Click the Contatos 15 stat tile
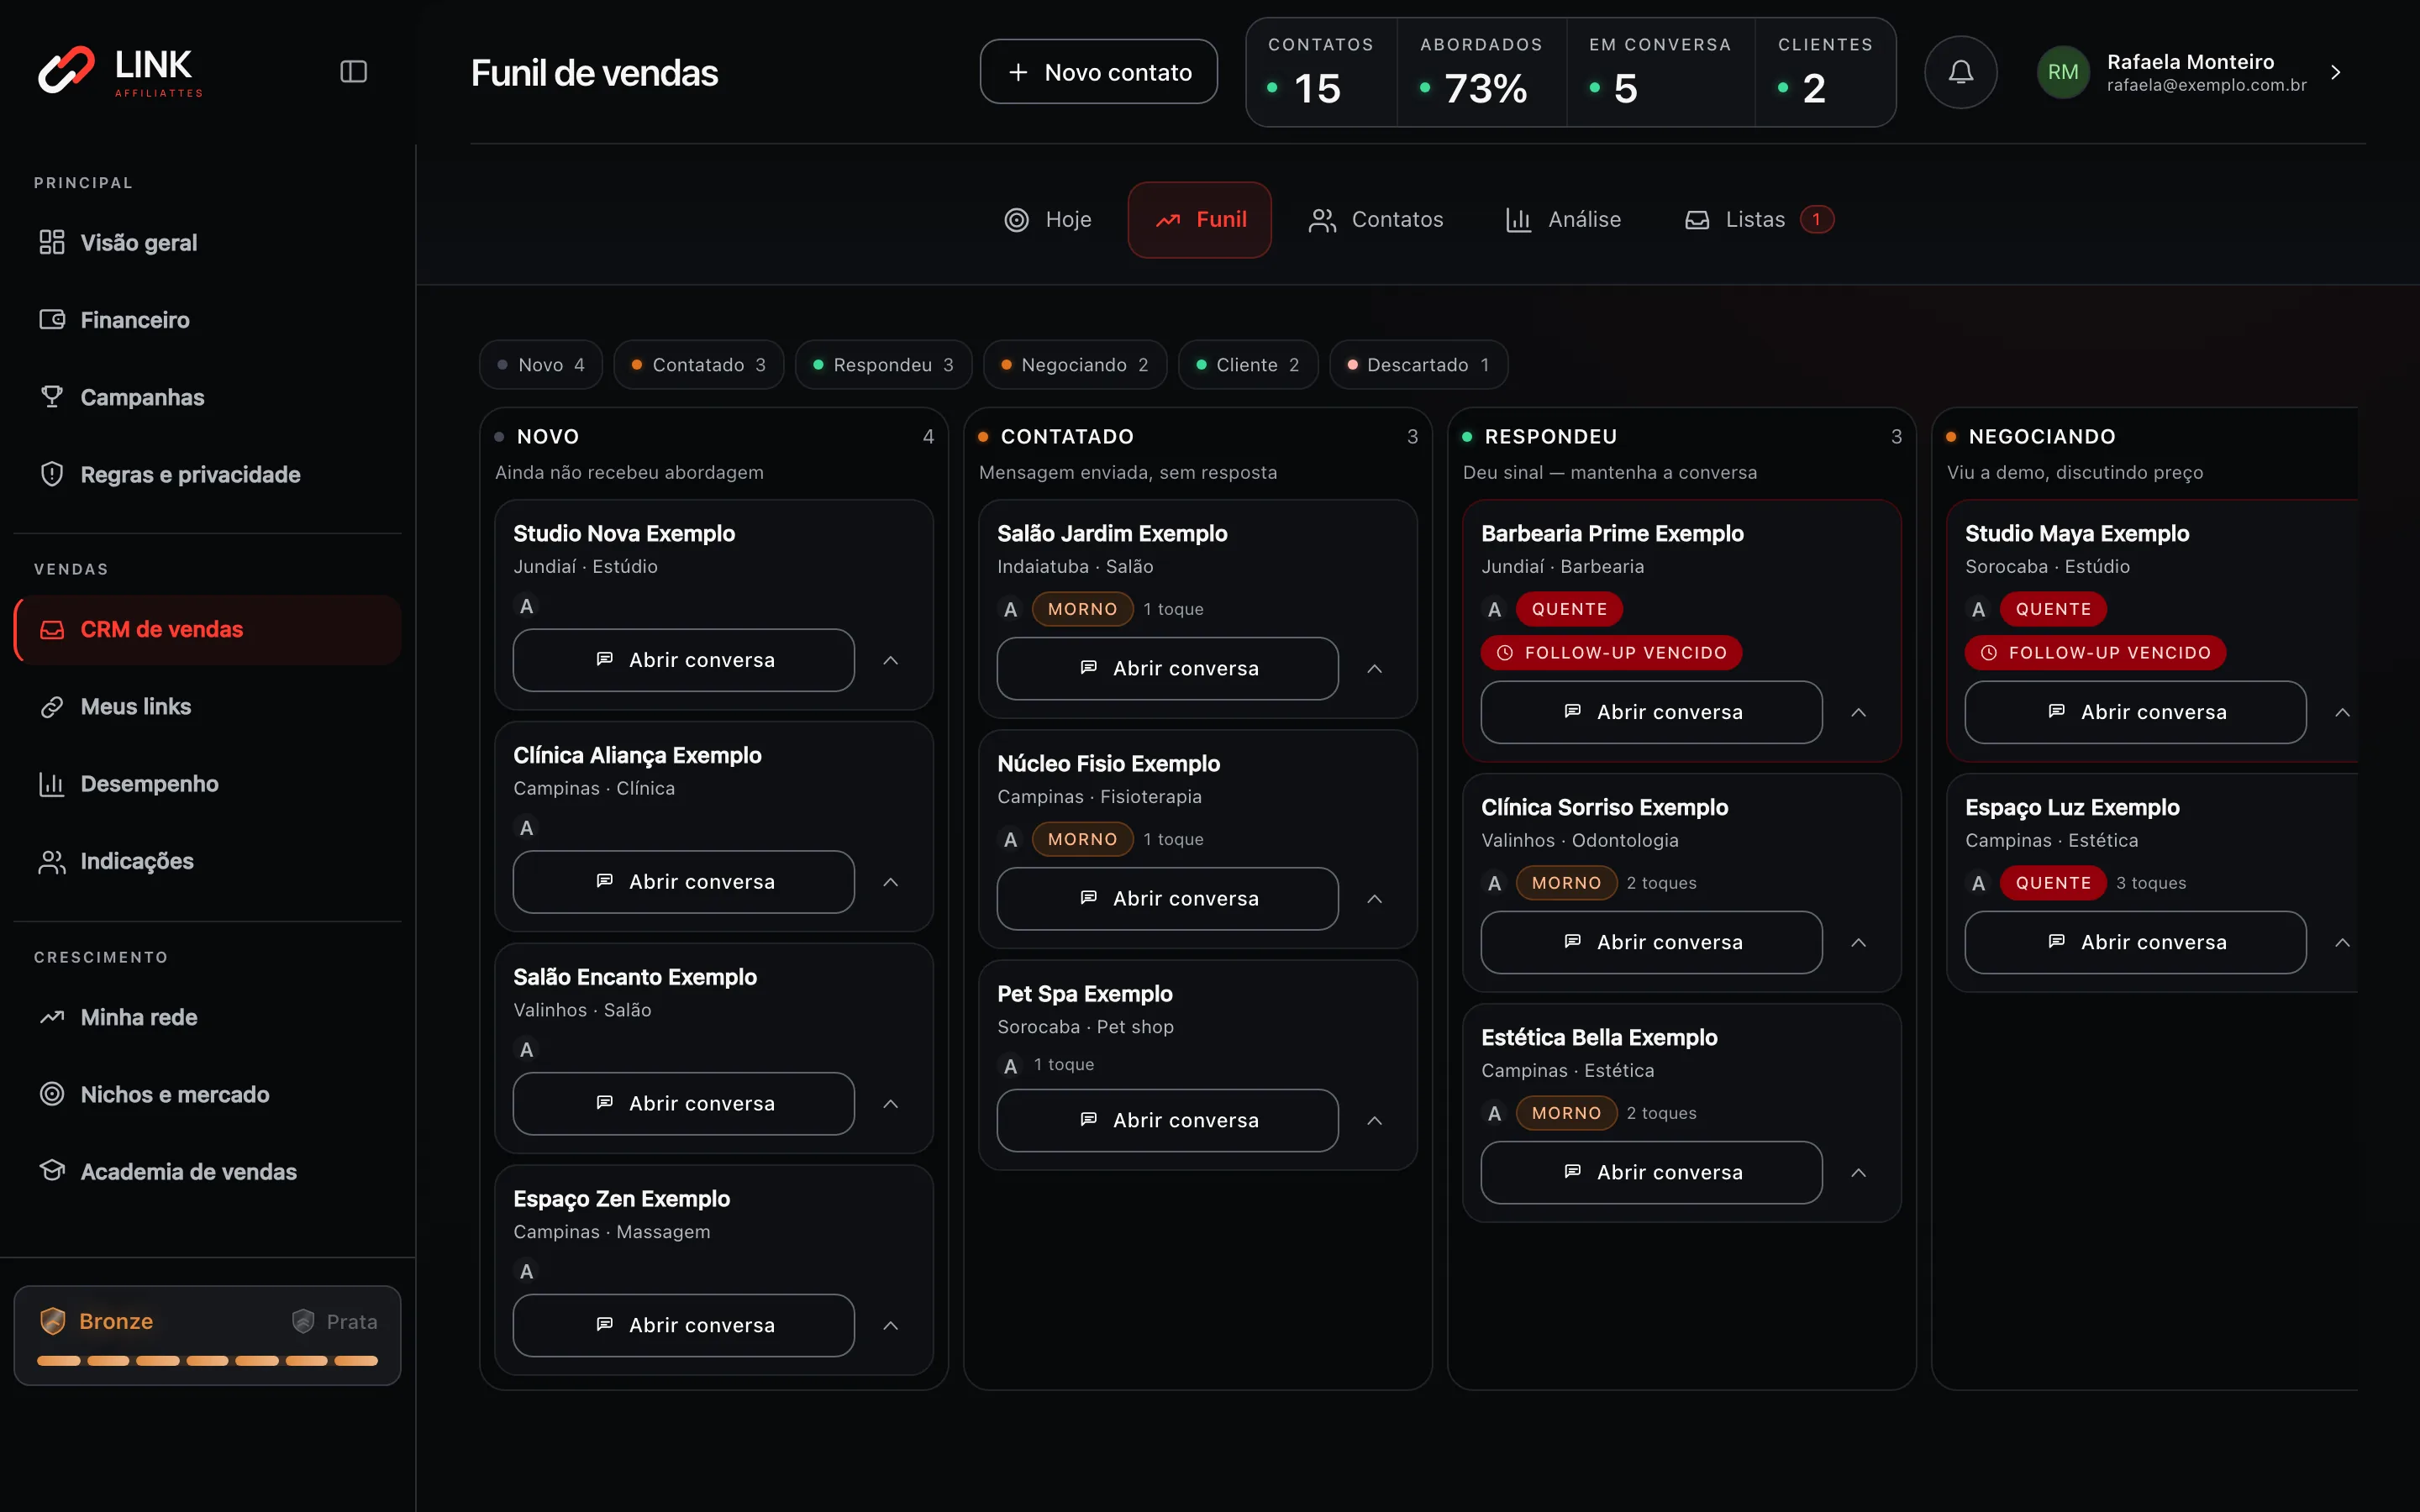2420x1512 pixels. pyautogui.click(x=1321, y=72)
